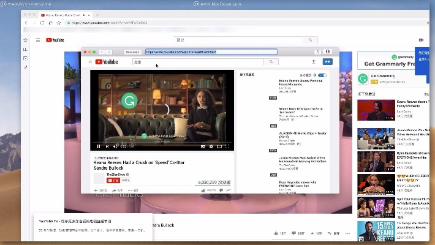This screenshot has width=435, height=245.
Task: Click the YouTube TV promo popup title
Action: (75, 221)
